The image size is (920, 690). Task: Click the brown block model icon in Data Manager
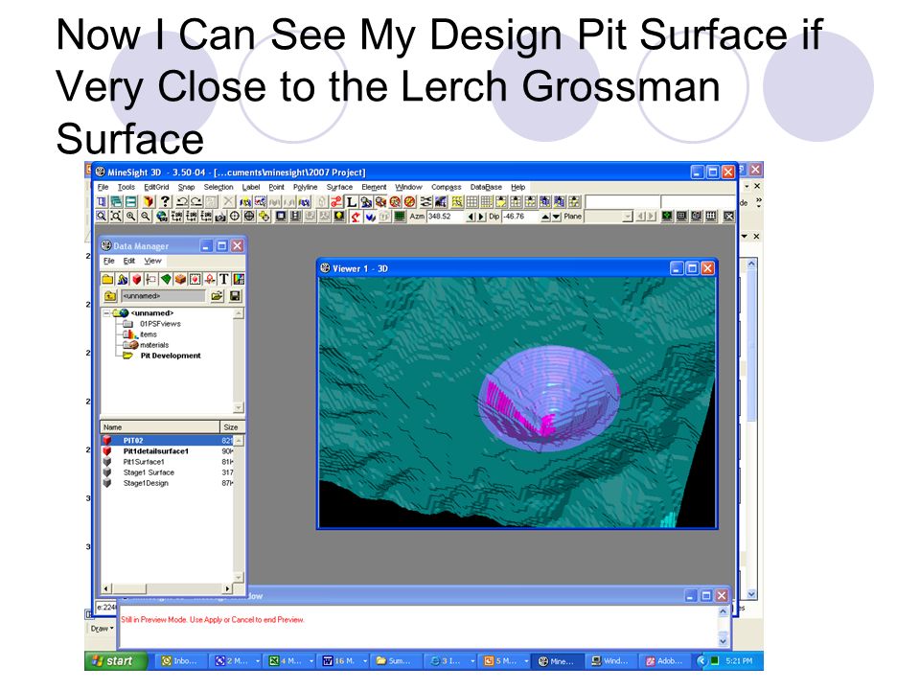click(x=180, y=279)
